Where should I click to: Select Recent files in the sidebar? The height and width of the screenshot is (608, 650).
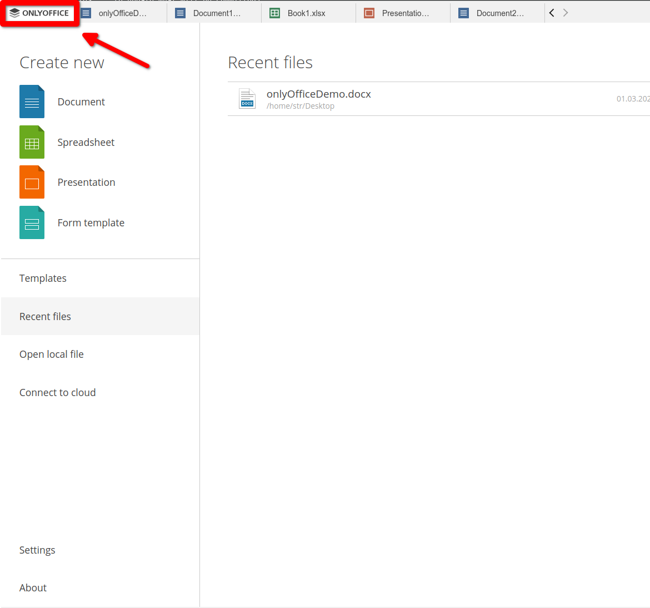[x=101, y=316]
